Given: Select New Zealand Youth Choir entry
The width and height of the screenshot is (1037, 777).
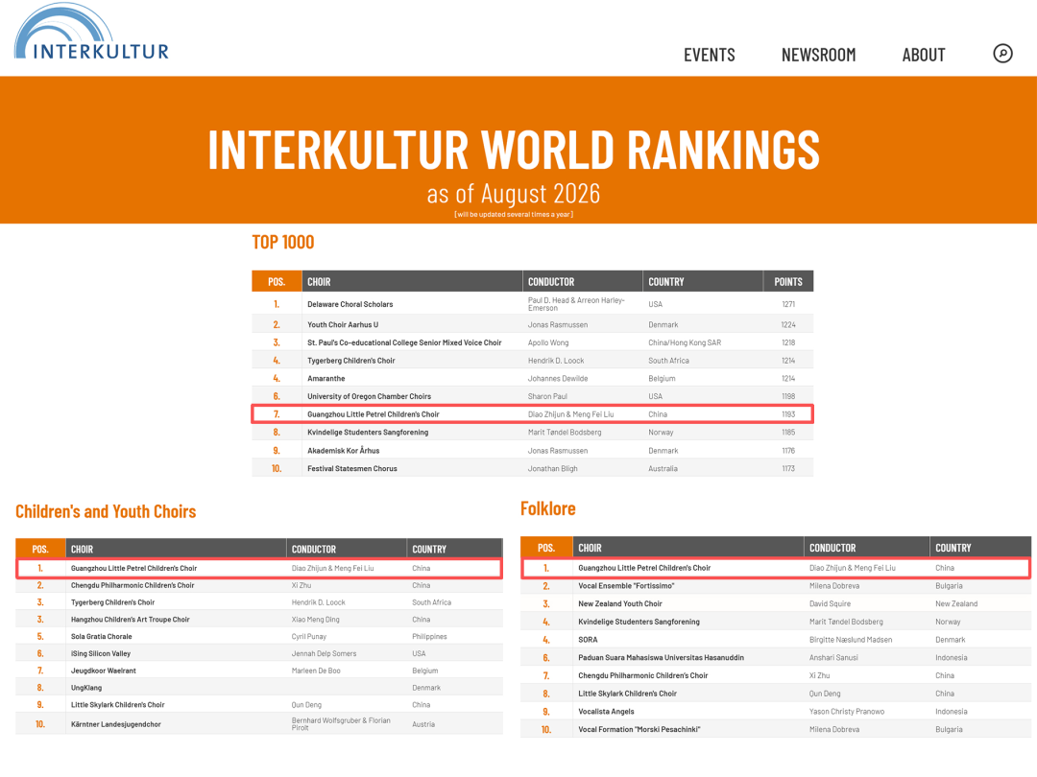Looking at the screenshot, I should click(x=619, y=604).
